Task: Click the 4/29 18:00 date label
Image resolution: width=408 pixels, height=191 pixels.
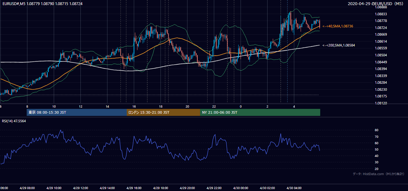Action: (161, 188)
